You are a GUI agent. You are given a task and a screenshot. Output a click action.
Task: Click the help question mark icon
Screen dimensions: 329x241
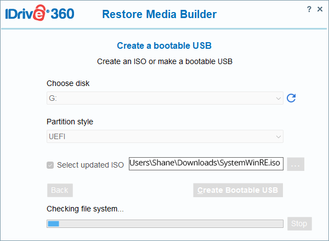coord(309,9)
